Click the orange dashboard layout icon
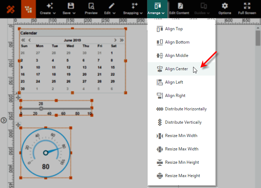This screenshot has height=188, width=261. [28, 9]
